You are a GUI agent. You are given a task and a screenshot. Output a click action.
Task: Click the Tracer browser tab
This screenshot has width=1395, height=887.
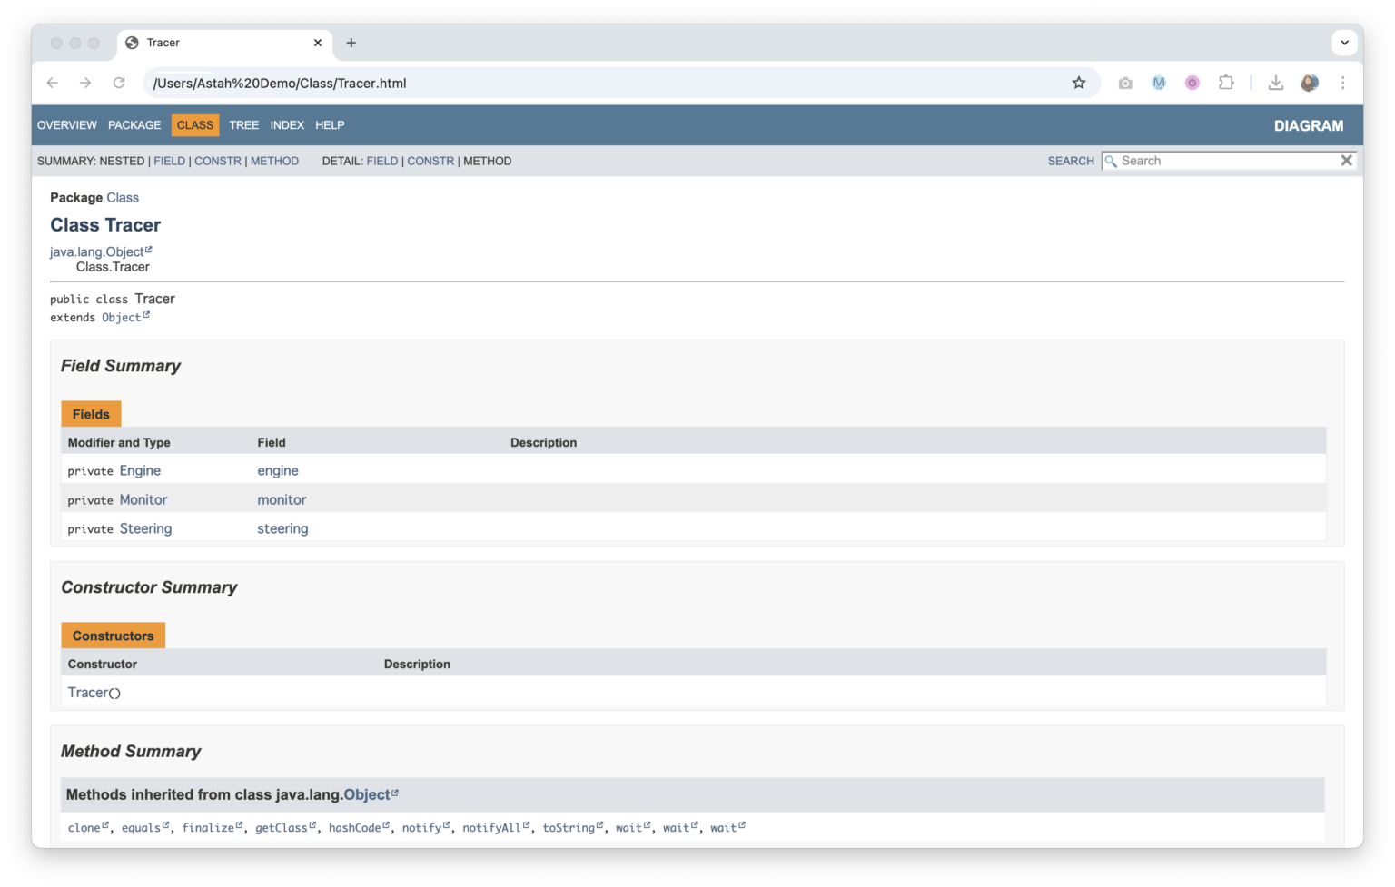click(x=164, y=43)
